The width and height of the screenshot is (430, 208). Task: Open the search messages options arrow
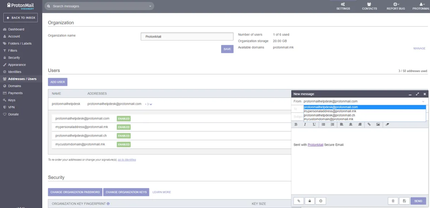[150, 6]
